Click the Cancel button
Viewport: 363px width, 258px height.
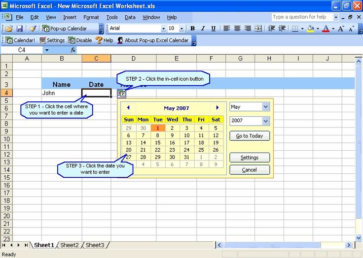[250, 170]
